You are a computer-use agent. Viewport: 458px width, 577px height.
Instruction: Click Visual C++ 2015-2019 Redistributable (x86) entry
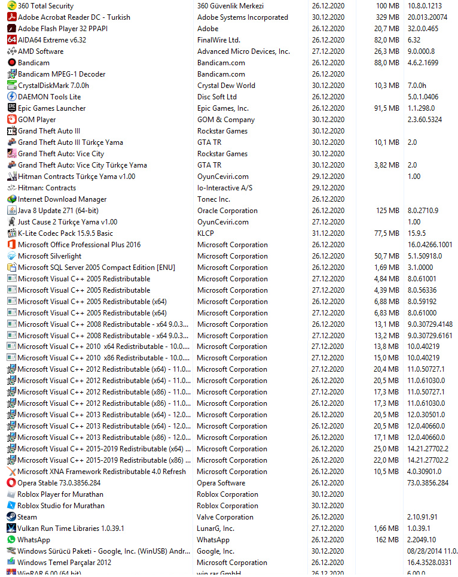[104, 461]
